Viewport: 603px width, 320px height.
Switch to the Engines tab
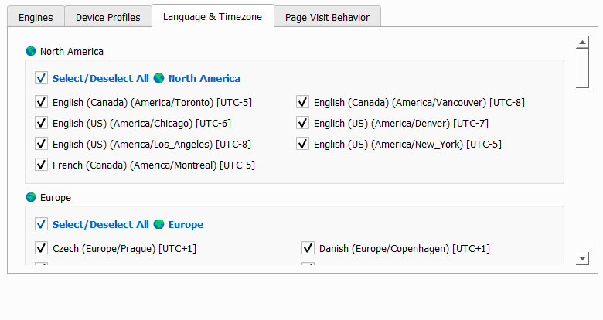pyautogui.click(x=36, y=17)
